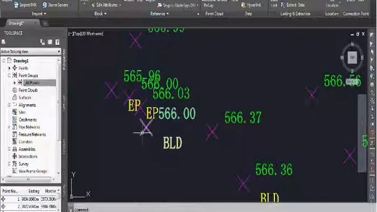Select Catchments tree item
Screen dimensions: 377x212
click(x=28, y=120)
